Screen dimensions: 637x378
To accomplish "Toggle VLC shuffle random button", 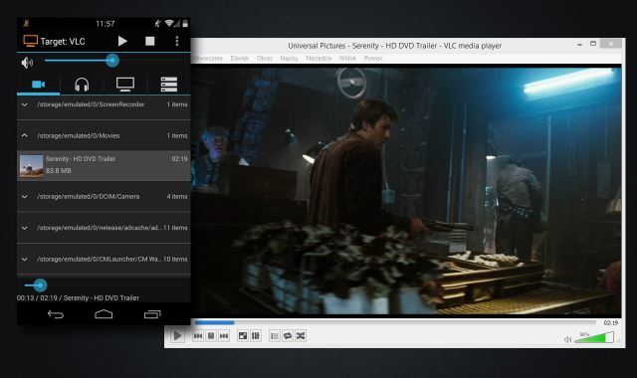I will (301, 336).
